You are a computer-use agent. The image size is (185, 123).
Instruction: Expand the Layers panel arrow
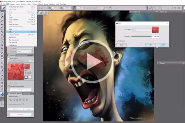158,63
